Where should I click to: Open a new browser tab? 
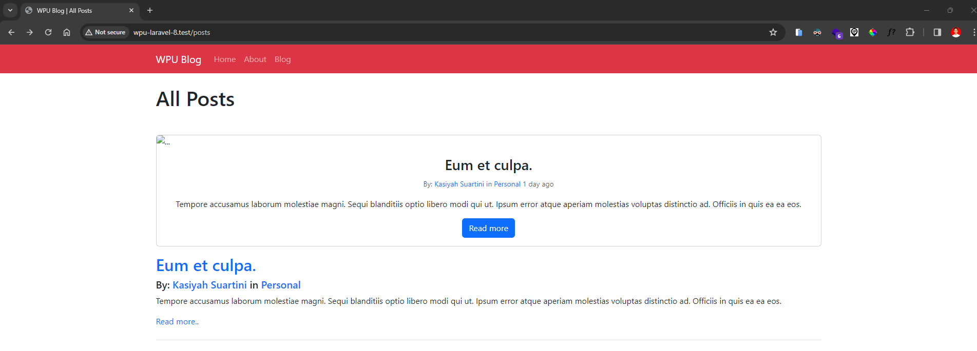point(150,10)
